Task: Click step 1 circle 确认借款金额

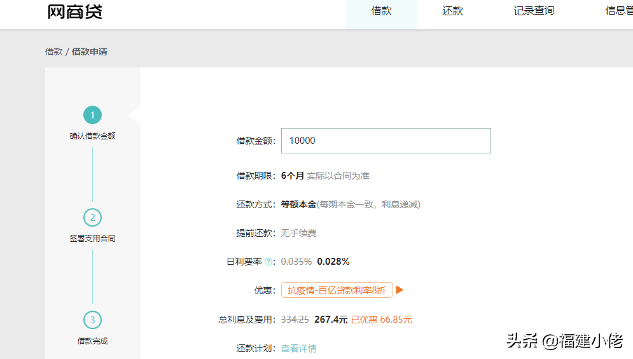Action: (92, 115)
